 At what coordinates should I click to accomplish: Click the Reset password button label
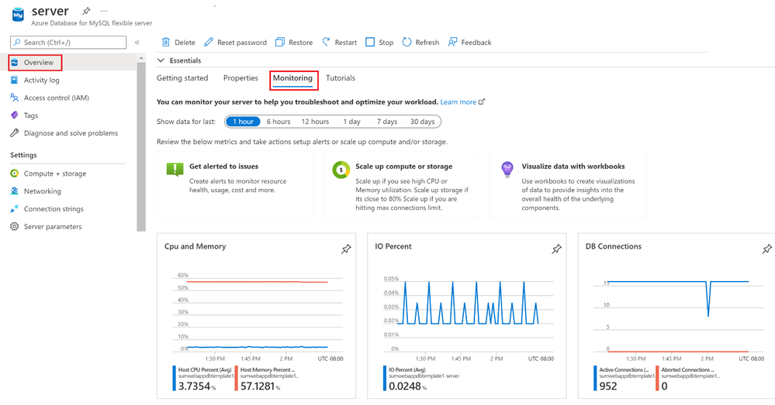click(242, 43)
